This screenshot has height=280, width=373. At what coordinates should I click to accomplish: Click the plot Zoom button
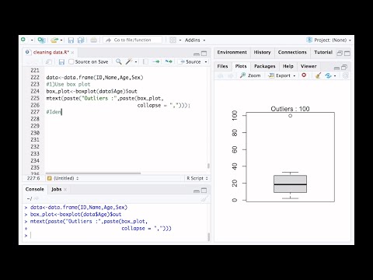250,75
